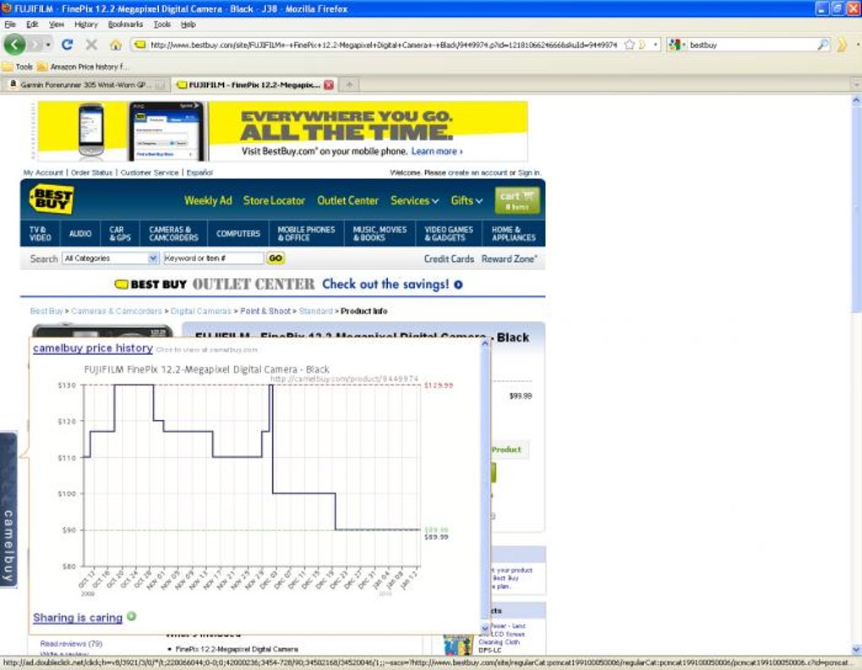The image size is (862, 670).
Task: Show more toolbar items with the yellow chevron
Action: click(842, 45)
